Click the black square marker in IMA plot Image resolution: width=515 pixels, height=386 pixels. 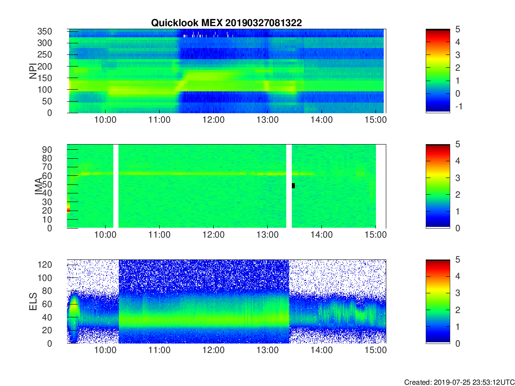pos(293,186)
